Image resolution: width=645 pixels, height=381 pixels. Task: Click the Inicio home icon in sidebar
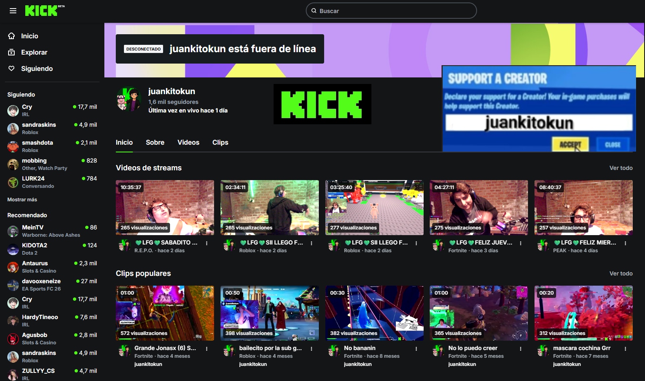pos(12,36)
